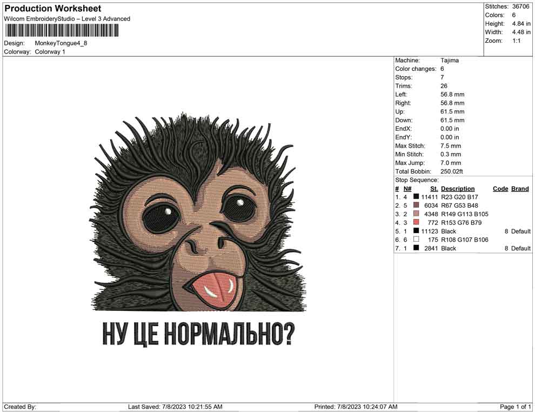Click the zoom value "1:1"

[517, 41]
